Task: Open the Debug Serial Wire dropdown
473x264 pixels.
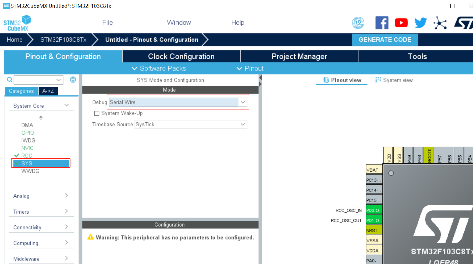Action: pyautogui.click(x=178, y=102)
